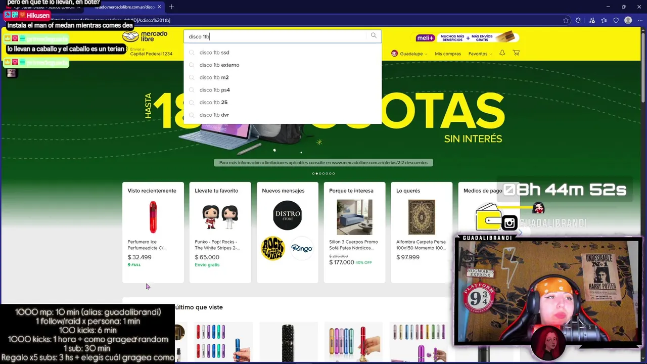
Task: Open browser settings three-dots menu
Action: pos(640,20)
